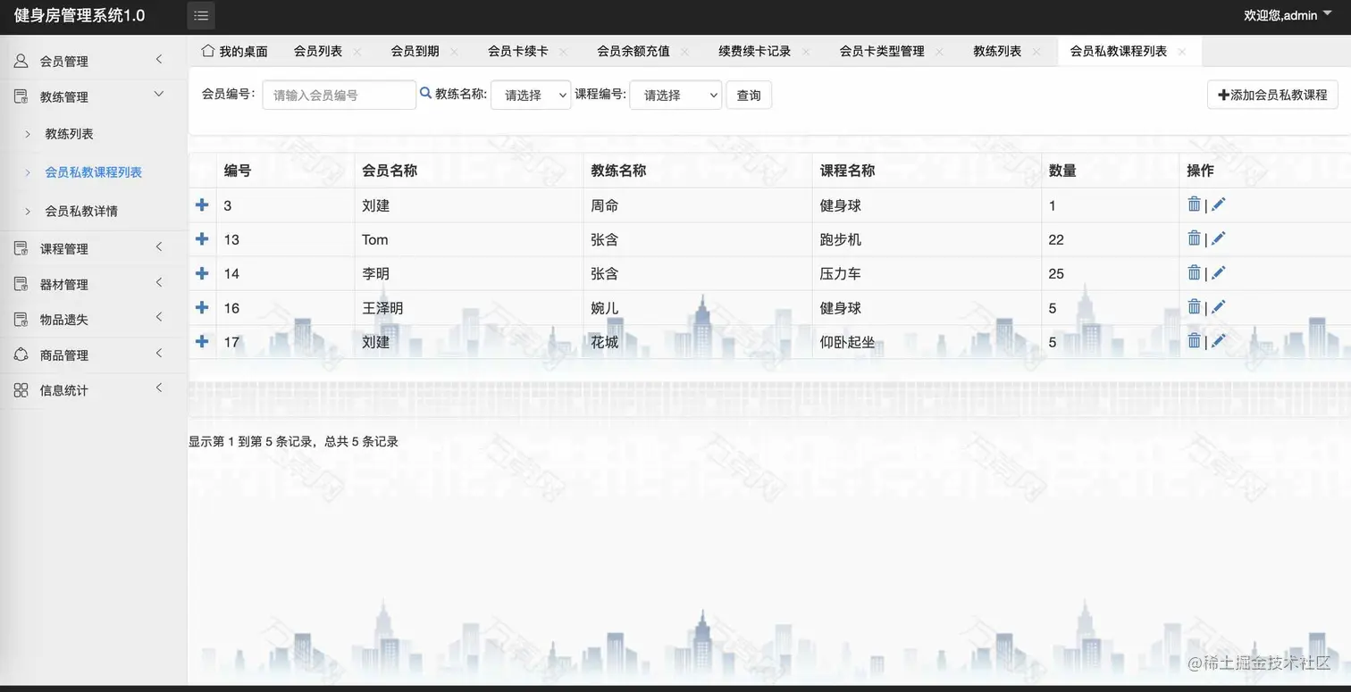Screen dimensions: 1351x692
Task: Delete the row for 编号 14 李明
Action: (x=1194, y=272)
